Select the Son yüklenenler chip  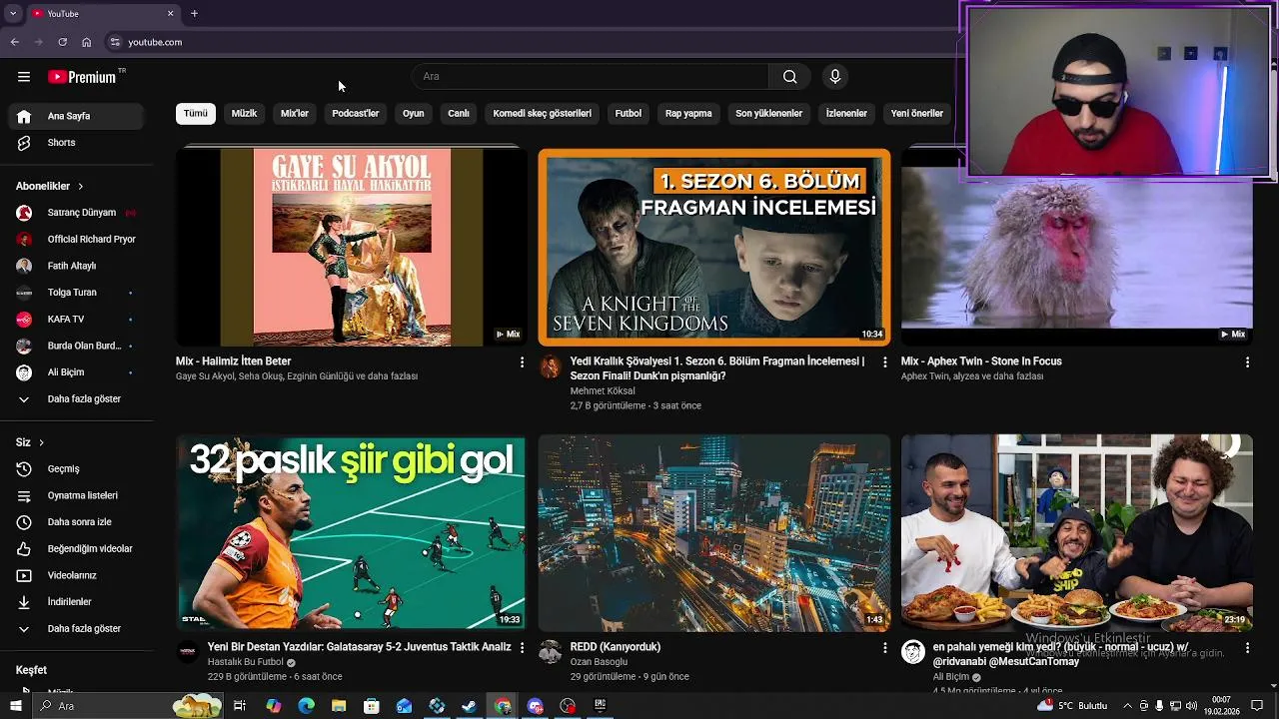tap(769, 113)
